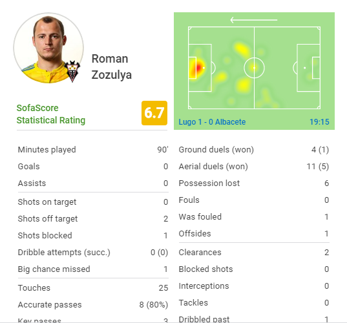Click the right penalty area on pitch
This screenshot has width=347, height=323.
pos(308,68)
